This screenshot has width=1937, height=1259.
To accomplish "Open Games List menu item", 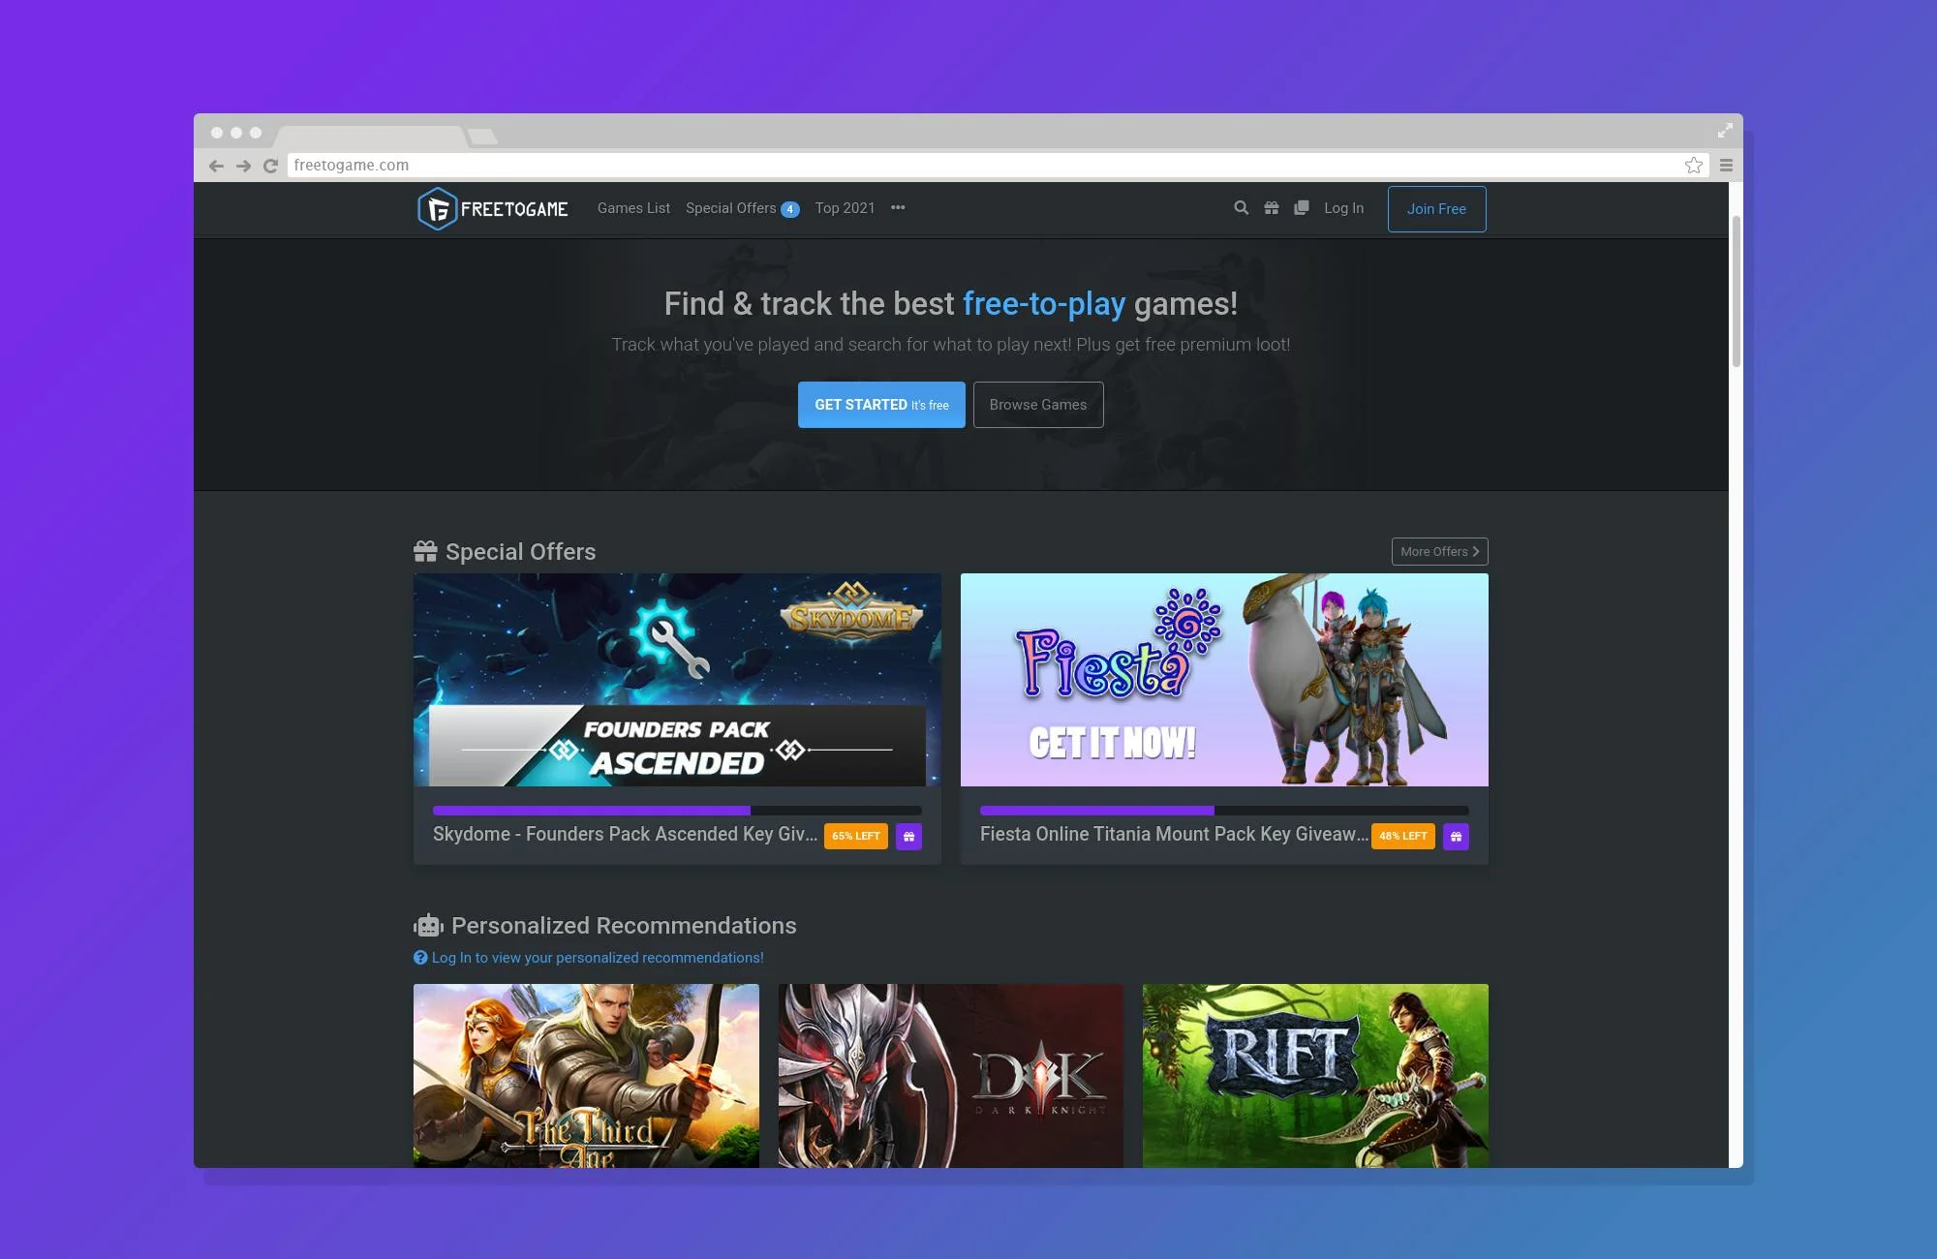I will (x=633, y=208).
